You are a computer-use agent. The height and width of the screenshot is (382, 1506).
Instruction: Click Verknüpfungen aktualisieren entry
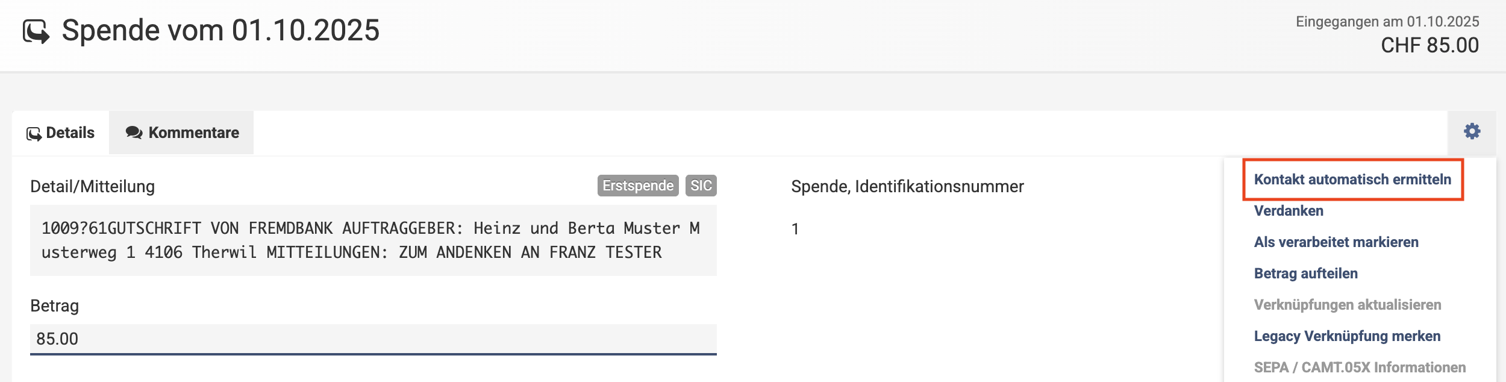1347,305
